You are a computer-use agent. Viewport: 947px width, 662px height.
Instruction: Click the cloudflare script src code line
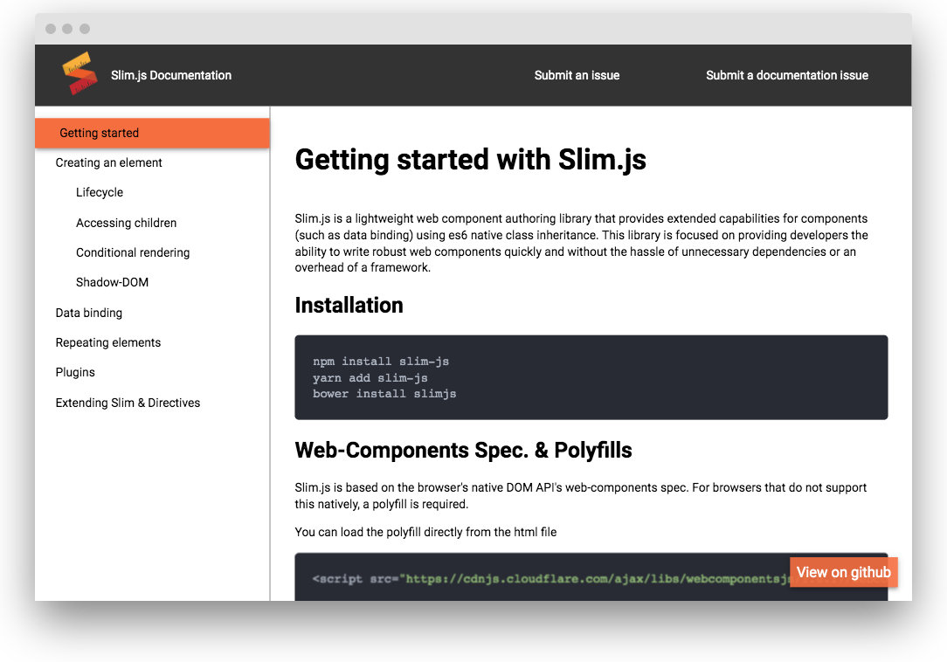point(551,579)
